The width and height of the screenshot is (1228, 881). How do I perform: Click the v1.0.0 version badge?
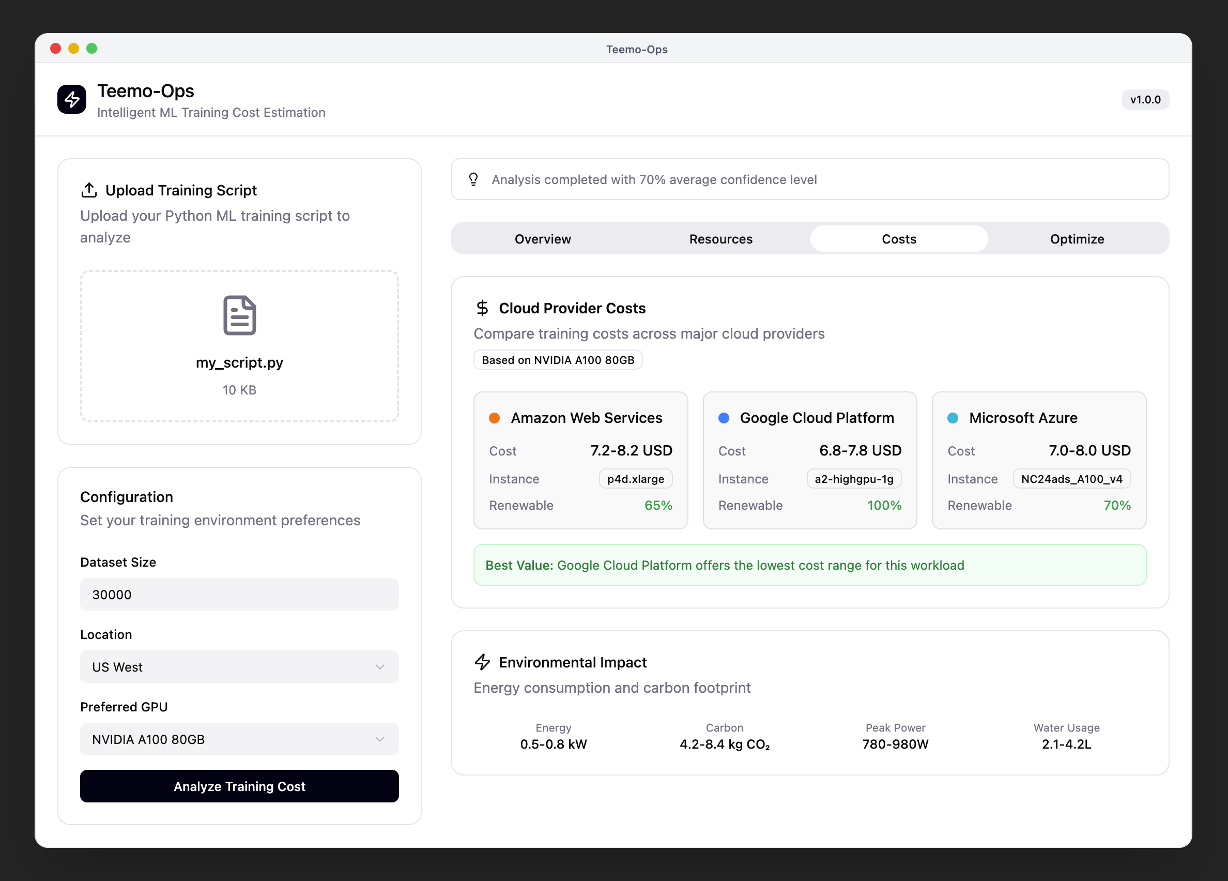[1145, 100]
